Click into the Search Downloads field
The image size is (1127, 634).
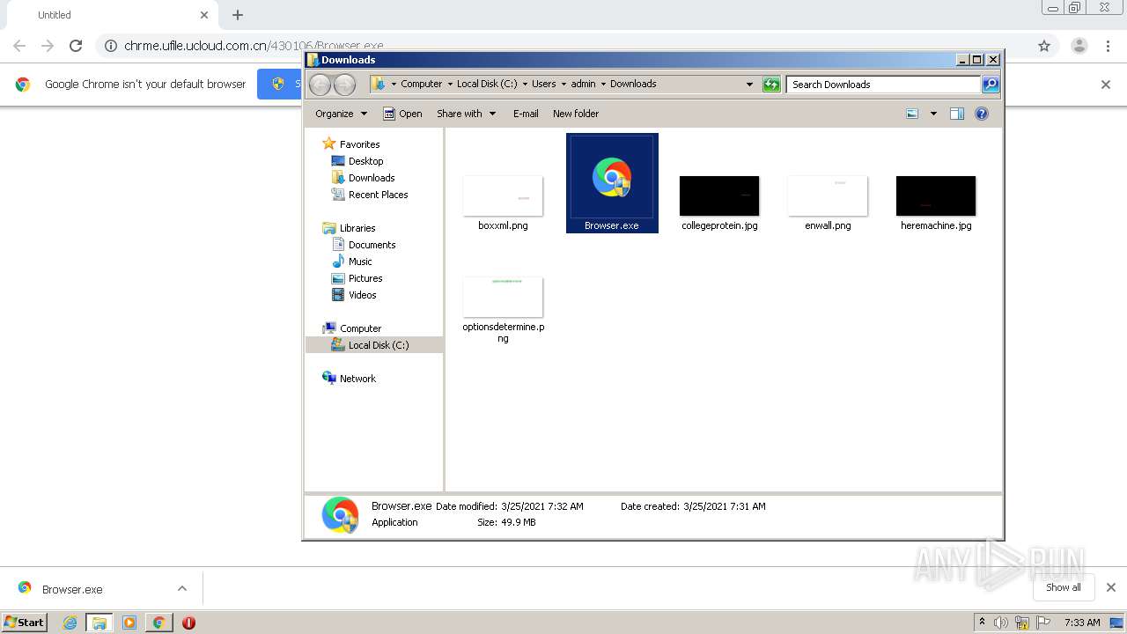(883, 85)
